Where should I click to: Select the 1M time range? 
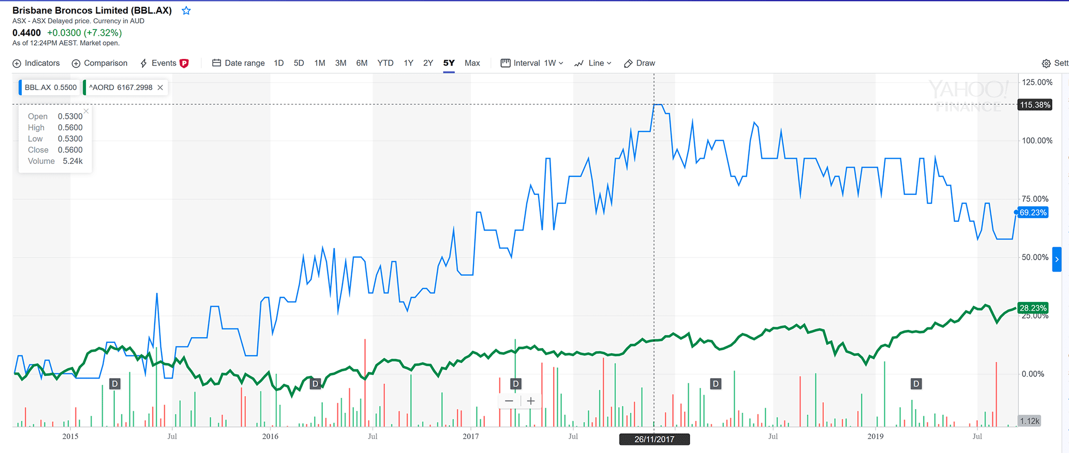(320, 63)
